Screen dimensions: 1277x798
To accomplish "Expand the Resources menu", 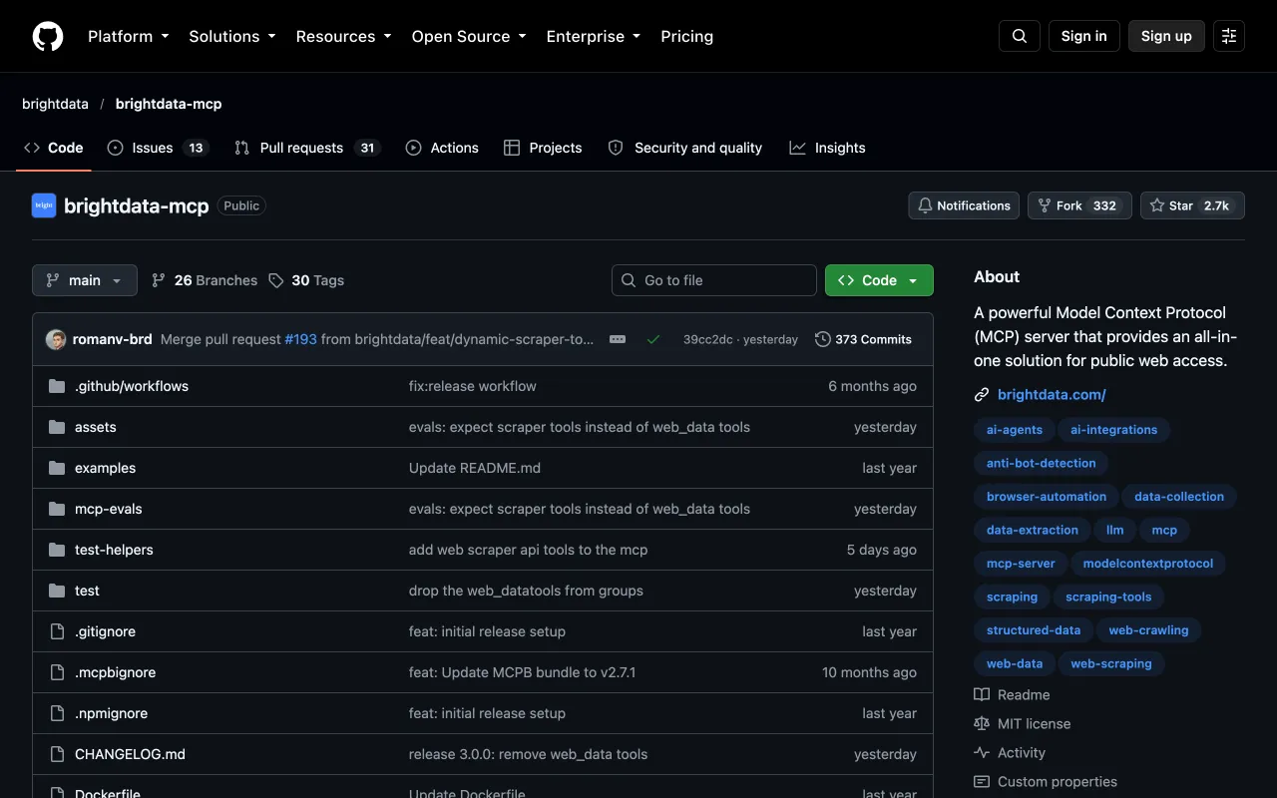I will (343, 36).
